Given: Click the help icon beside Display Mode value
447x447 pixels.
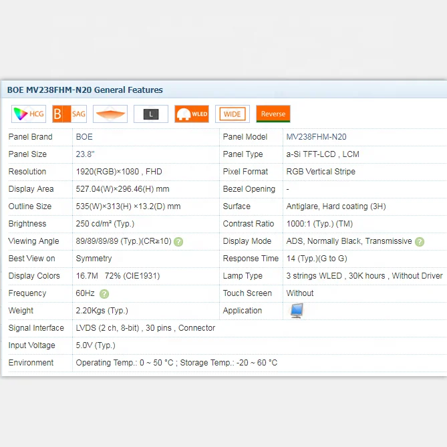Looking at the screenshot, I should click(x=420, y=242).
